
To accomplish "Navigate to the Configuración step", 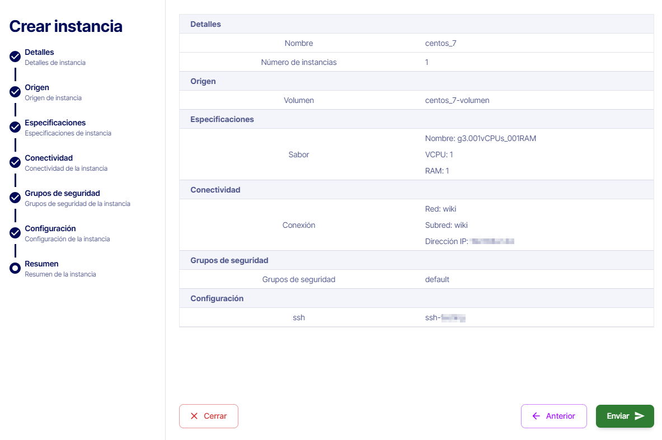I will [50, 228].
